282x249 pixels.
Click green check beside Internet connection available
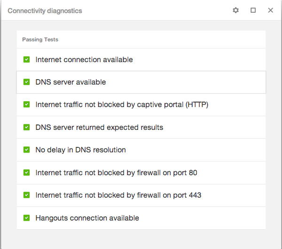pyautogui.click(x=27, y=60)
